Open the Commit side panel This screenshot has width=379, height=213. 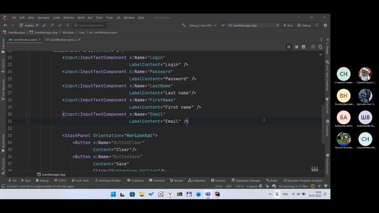(x=3, y=66)
